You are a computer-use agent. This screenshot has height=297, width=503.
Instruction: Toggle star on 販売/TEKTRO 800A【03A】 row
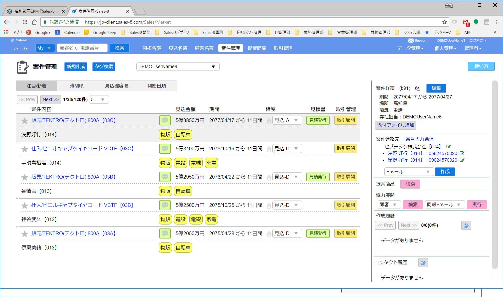[25, 234]
